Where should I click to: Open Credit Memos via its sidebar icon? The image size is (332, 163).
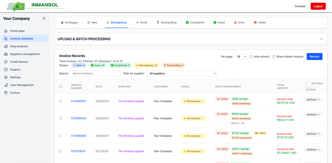(6, 62)
